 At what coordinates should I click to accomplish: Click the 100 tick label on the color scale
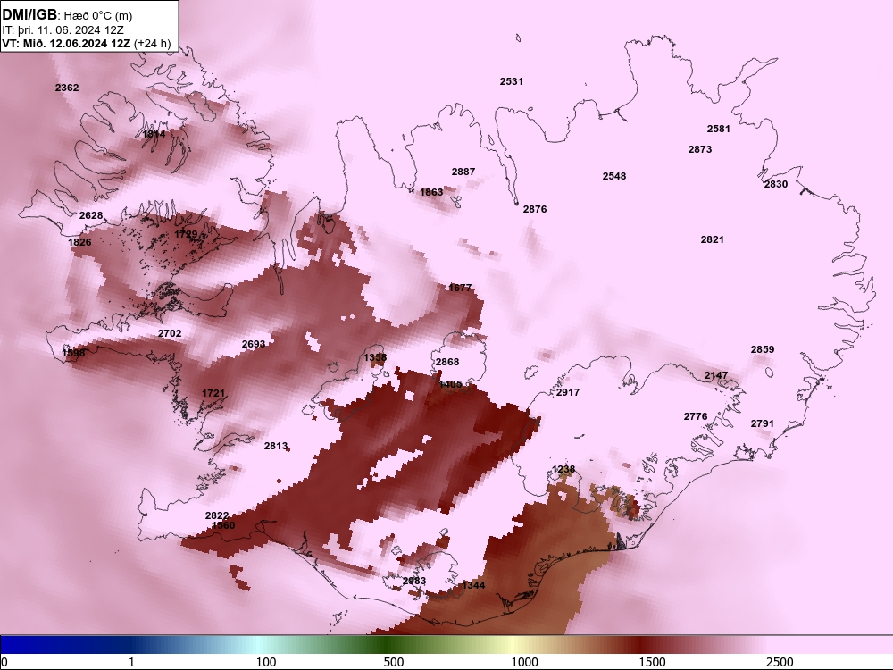[266, 663]
